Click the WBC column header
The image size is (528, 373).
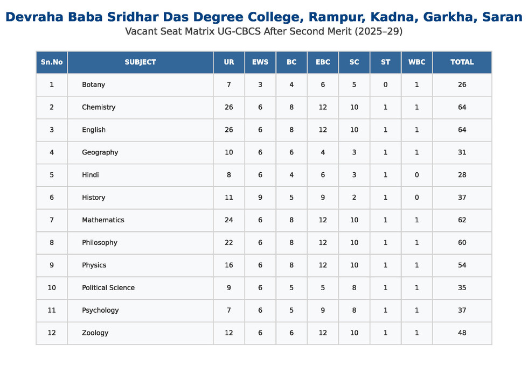pyautogui.click(x=416, y=62)
